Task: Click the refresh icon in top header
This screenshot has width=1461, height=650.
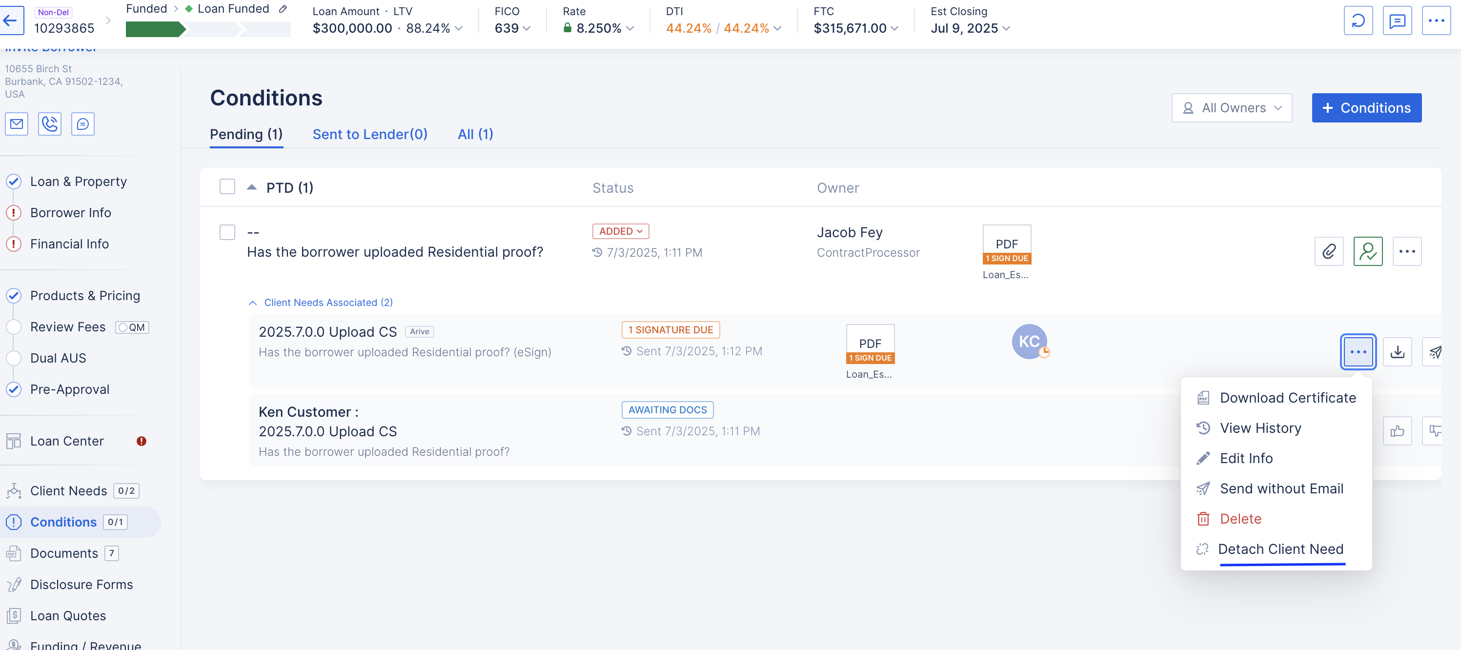Action: point(1358,21)
